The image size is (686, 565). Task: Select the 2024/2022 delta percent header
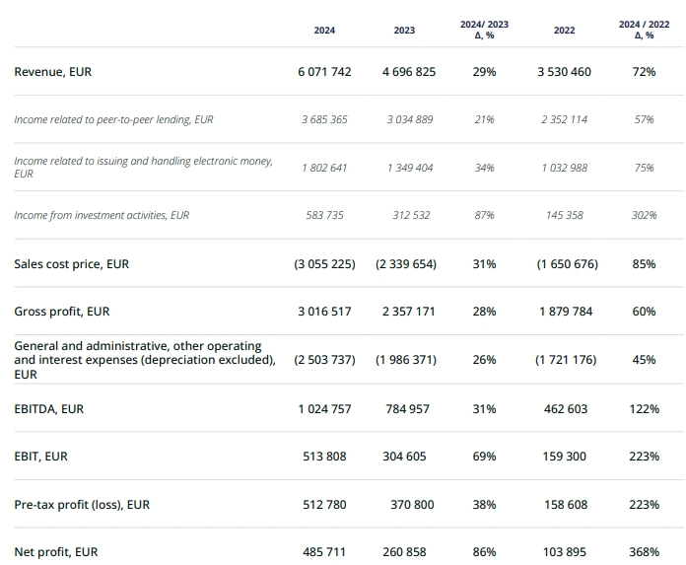point(645,30)
